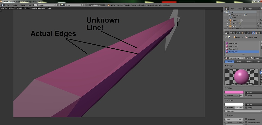Image resolution: width=262 pixels, height=125 pixels.
Task: Open the All Scenes display dropdown
Action: tap(252, 9)
